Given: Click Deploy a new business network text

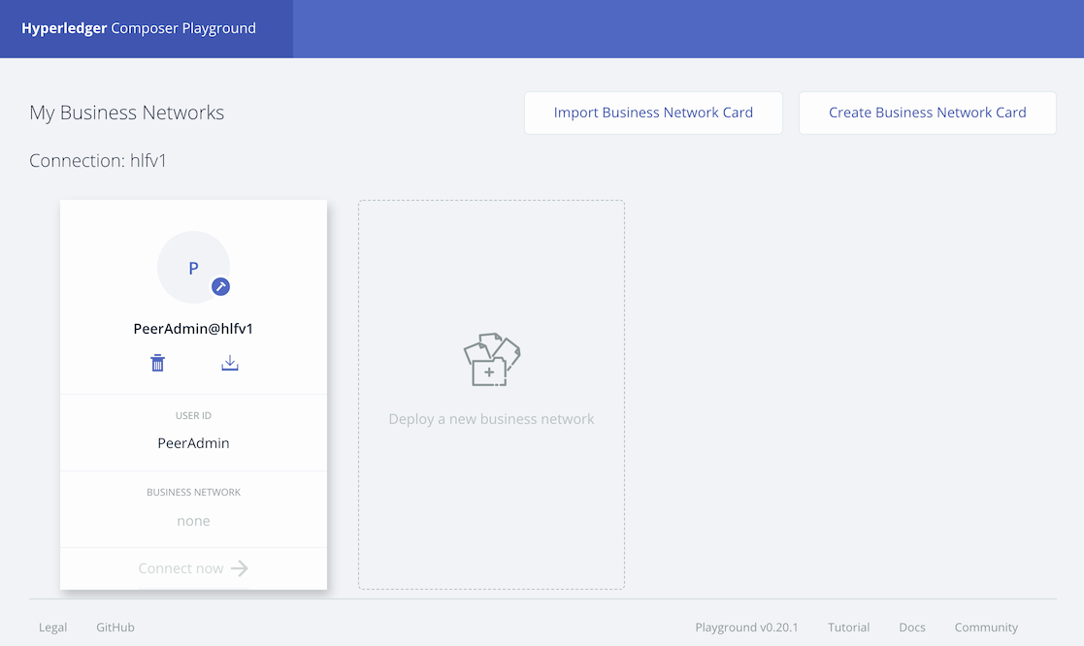Looking at the screenshot, I should tap(491, 419).
